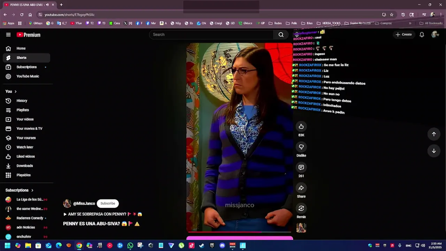The width and height of the screenshot is (446, 251).
Task: Click the taskbar clock showing 2:33 AM
Action: [435, 245]
